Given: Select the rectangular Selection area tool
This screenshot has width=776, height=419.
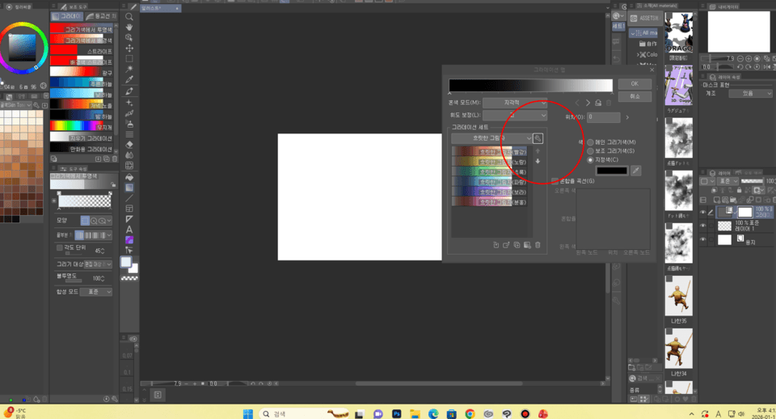Looking at the screenshot, I should click(x=129, y=58).
